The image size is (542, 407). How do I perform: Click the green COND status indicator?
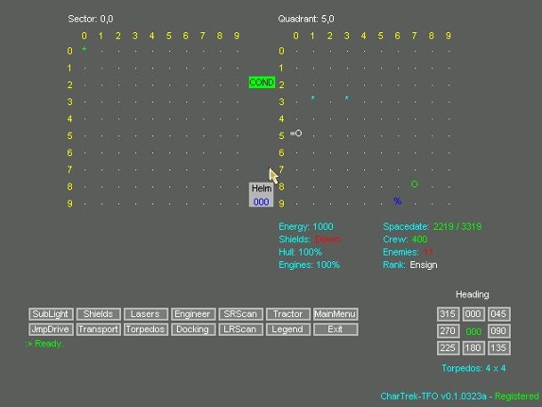[x=262, y=82]
